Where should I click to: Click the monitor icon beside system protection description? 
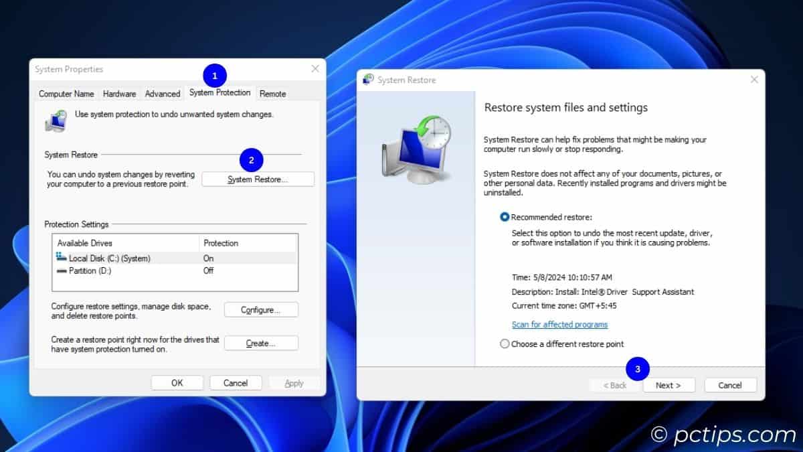click(x=55, y=121)
